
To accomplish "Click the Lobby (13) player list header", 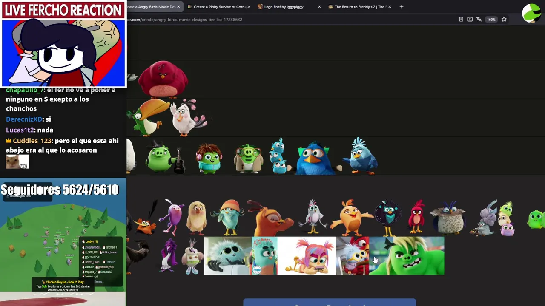I will (92, 242).
